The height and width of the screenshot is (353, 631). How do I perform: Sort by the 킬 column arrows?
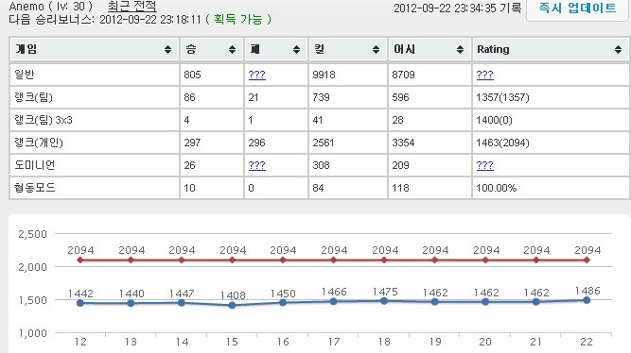376,49
